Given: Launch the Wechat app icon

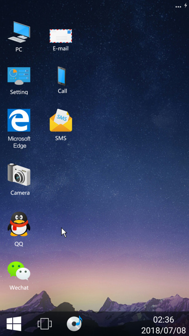Looking at the screenshot, I should [x=19, y=271].
